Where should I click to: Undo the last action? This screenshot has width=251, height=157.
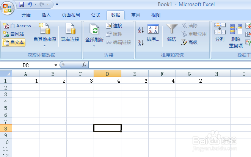click(30, 5)
